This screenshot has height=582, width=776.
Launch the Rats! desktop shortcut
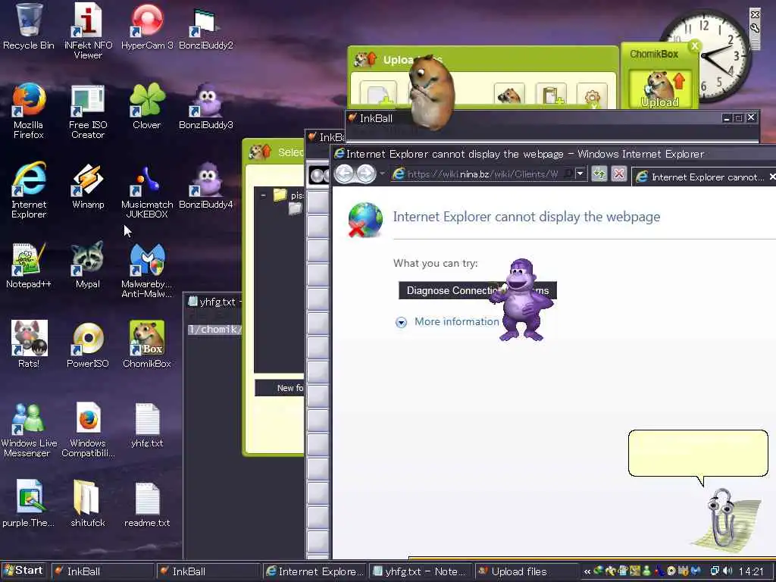pos(28,345)
